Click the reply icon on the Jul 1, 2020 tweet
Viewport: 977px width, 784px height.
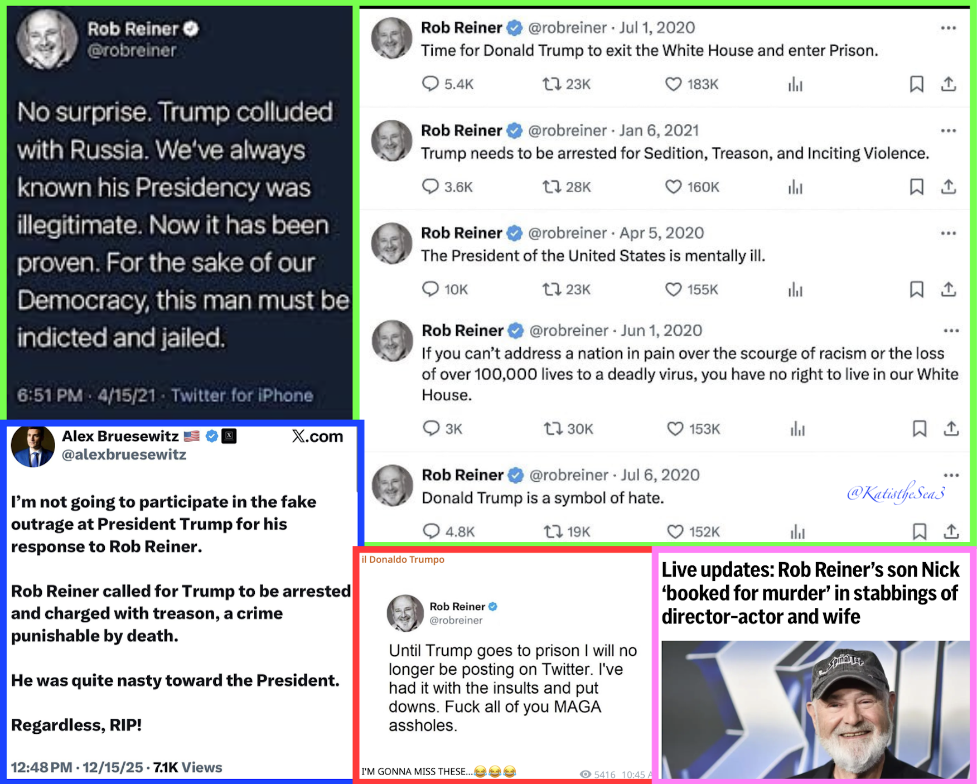pyautogui.click(x=430, y=84)
